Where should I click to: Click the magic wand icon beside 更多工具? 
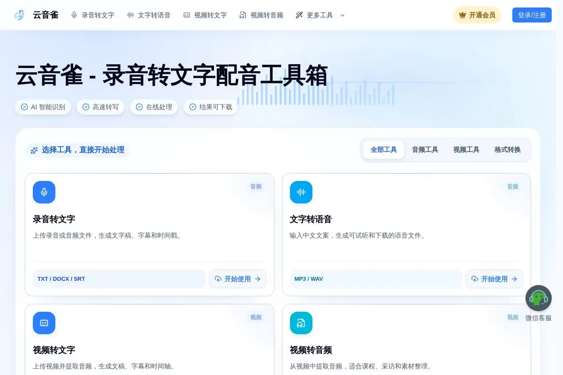(299, 15)
